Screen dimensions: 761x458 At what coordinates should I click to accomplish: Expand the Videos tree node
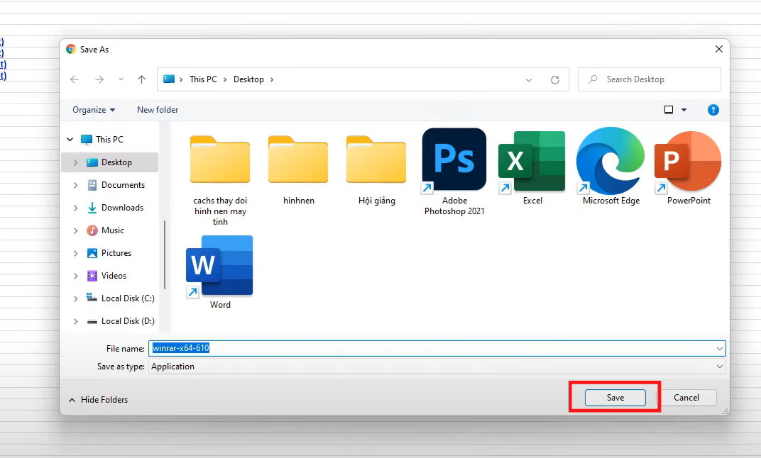75,276
